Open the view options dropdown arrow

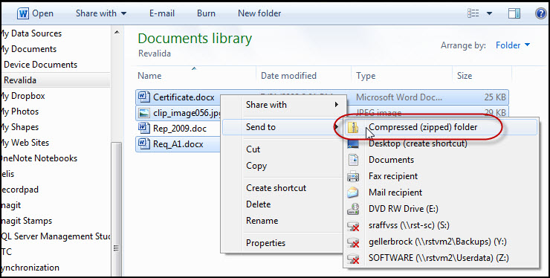tap(489, 13)
